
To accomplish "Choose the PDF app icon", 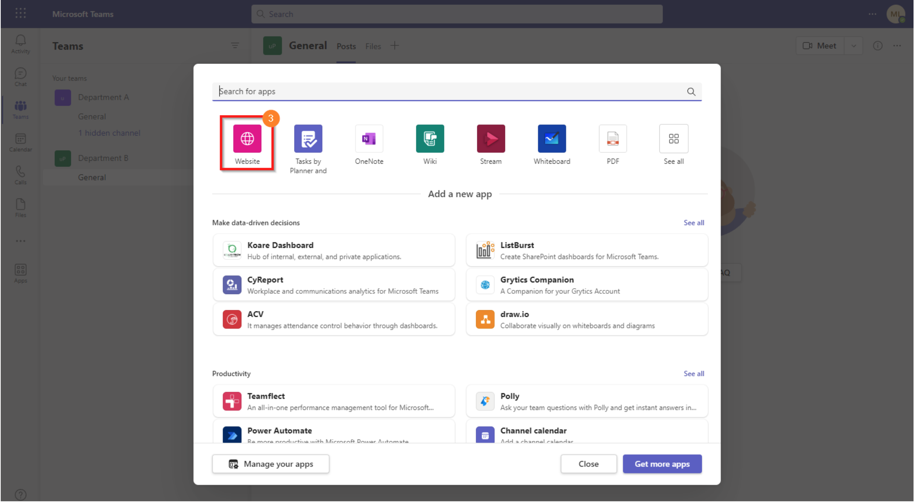I will [613, 138].
